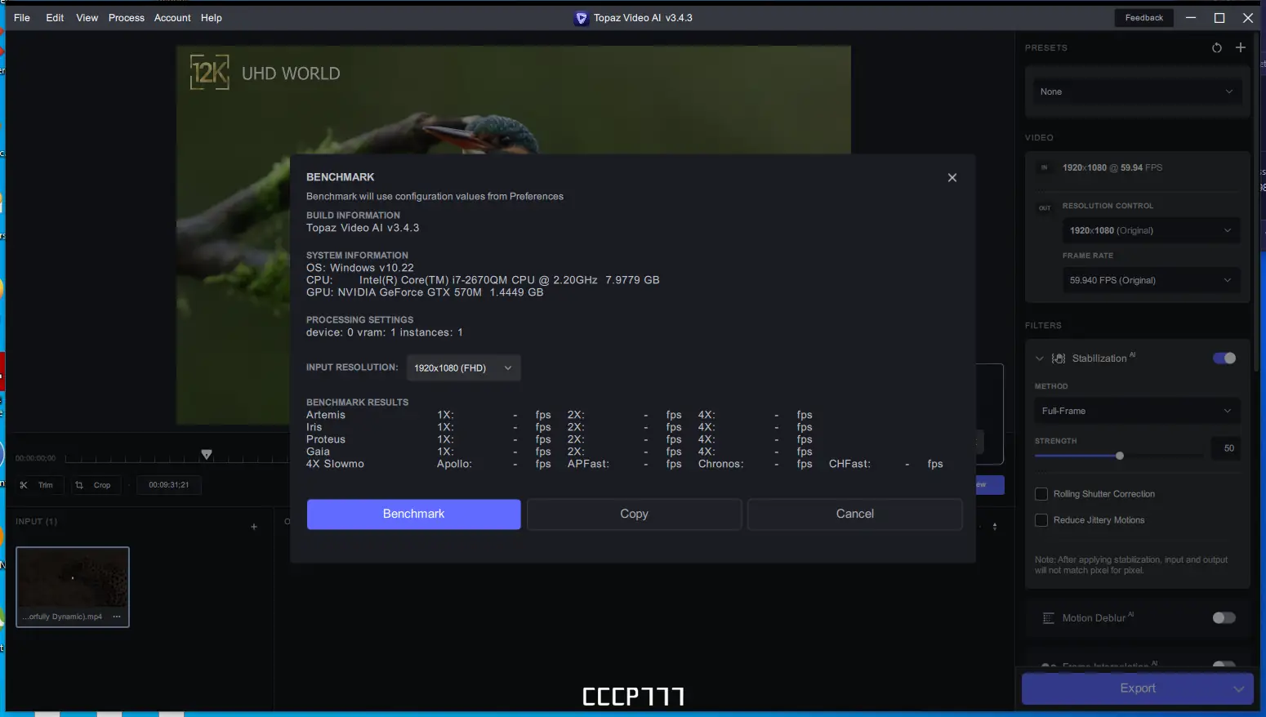Click the input info 1920x1080 @ 59.94 FPS
The height and width of the screenshot is (717, 1266).
click(x=1112, y=167)
